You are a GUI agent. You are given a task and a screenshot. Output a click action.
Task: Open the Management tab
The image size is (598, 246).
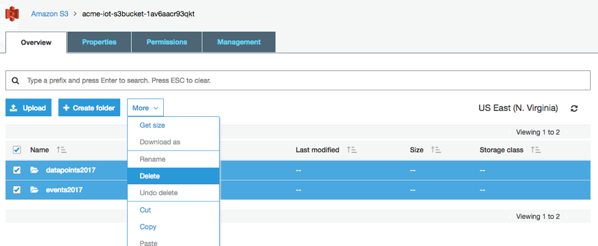pyautogui.click(x=239, y=42)
